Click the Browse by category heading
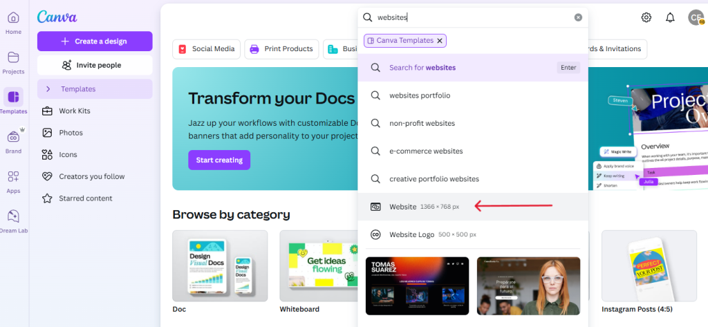 (231, 214)
